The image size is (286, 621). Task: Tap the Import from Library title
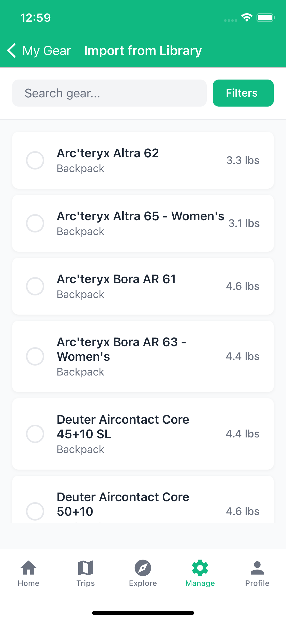coord(143,50)
